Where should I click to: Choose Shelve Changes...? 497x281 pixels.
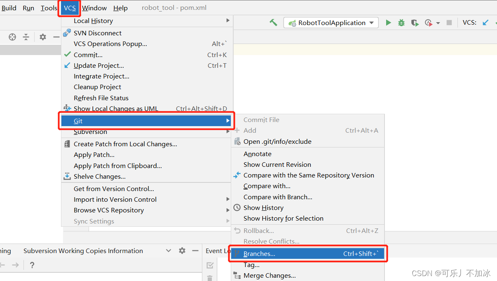(x=147, y=176)
